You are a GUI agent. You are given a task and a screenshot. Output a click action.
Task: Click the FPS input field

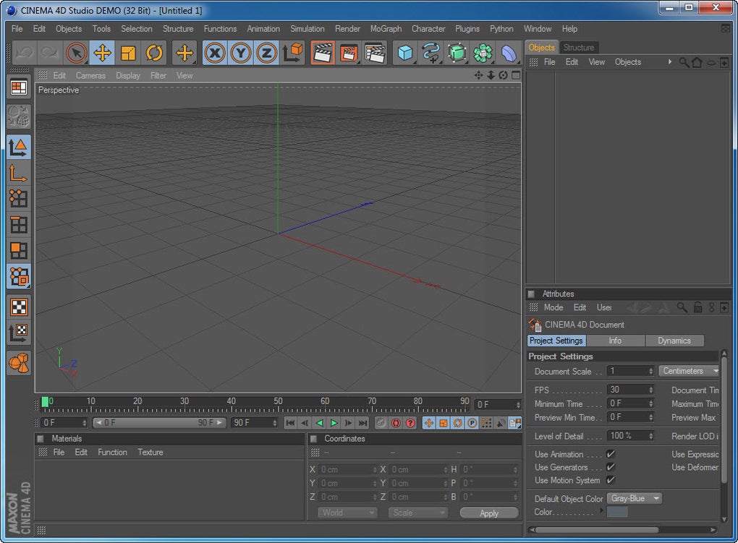[x=627, y=390]
